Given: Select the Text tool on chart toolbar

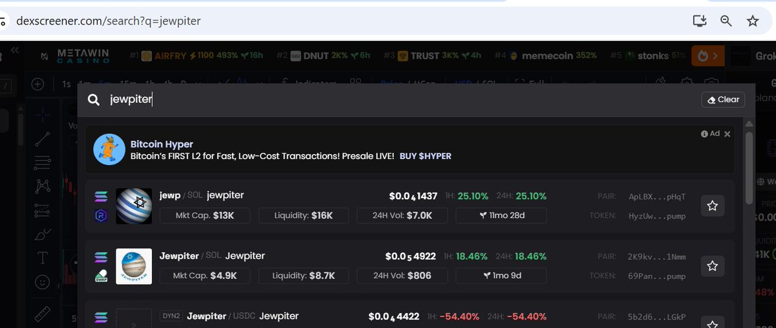Looking at the screenshot, I should click(x=43, y=258).
